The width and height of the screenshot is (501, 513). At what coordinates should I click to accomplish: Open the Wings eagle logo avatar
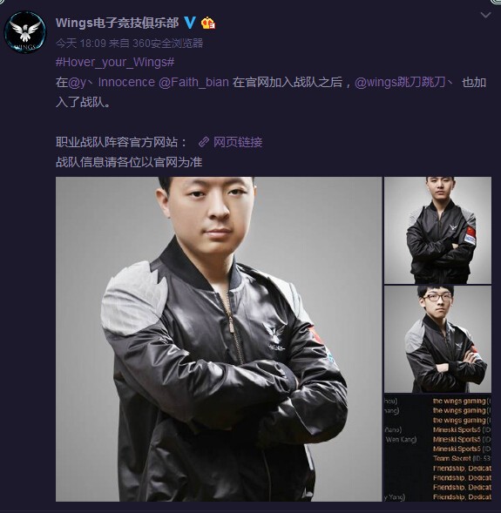25,32
